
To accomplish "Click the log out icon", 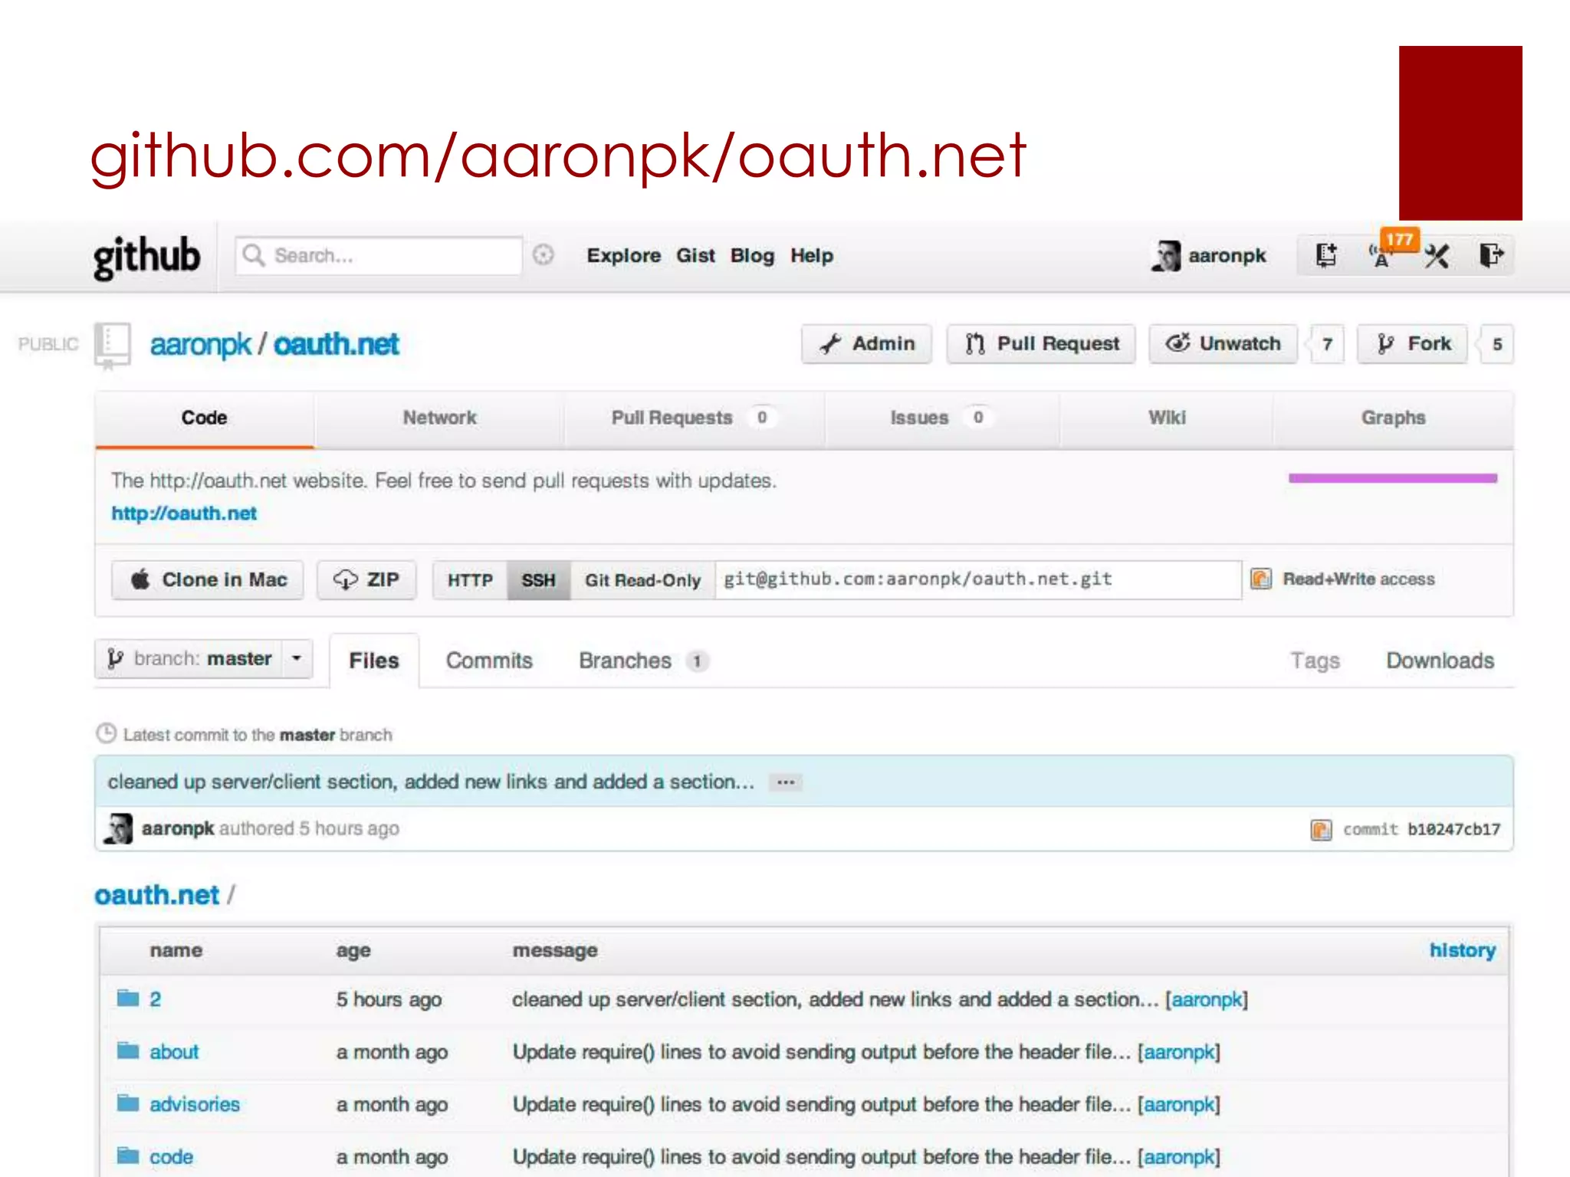I will 1491,255.
